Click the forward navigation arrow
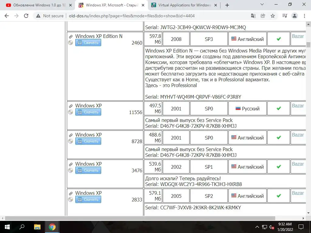 point(16,16)
